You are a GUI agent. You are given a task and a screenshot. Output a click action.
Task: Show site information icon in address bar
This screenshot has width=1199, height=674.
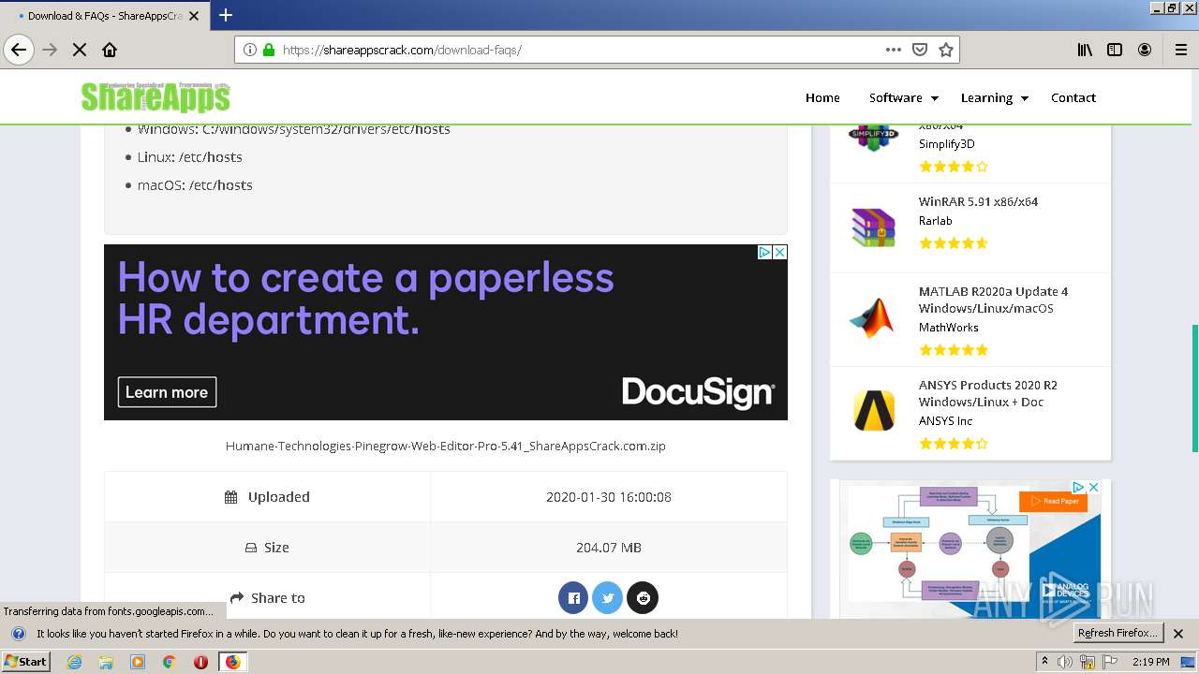click(250, 50)
